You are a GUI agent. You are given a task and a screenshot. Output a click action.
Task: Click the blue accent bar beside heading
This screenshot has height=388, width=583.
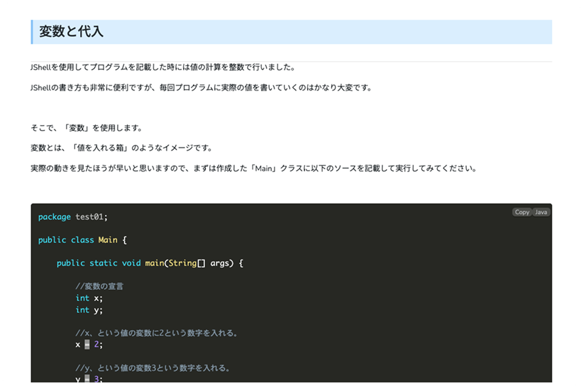click(x=32, y=32)
